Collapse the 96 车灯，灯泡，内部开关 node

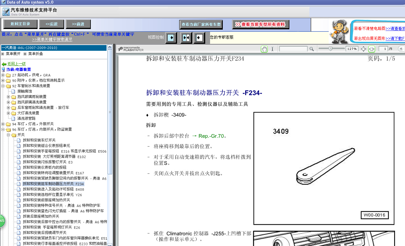3,130
